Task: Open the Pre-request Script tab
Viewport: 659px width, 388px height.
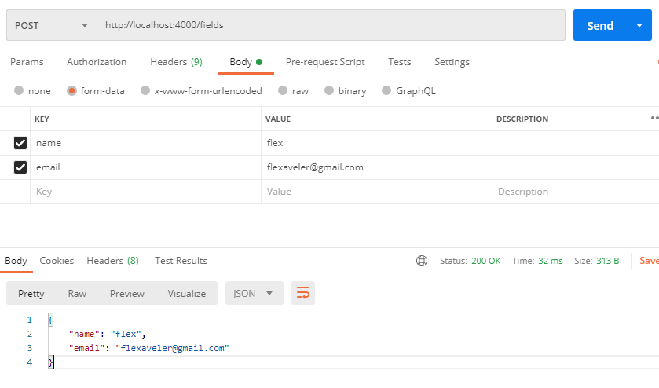Action: pyautogui.click(x=325, y=62)
